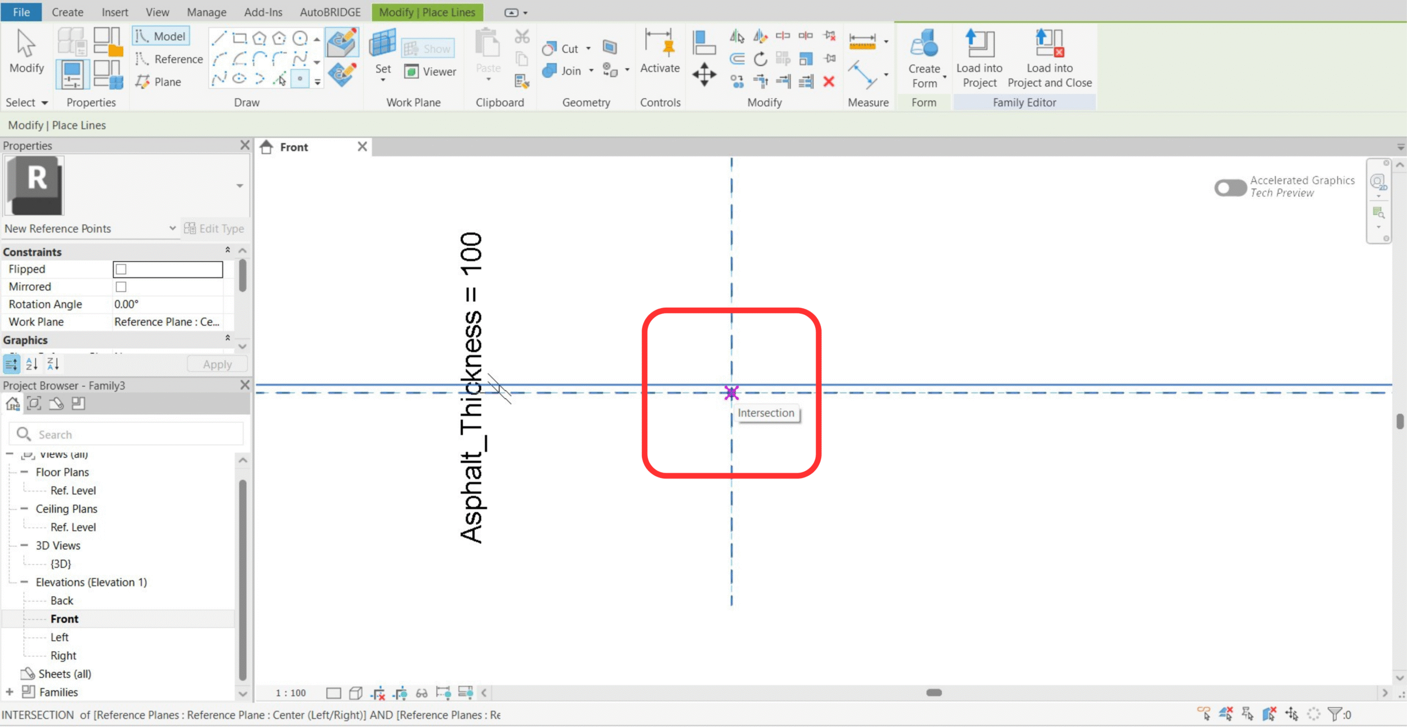Open the Manage ribbon tab

tap(206, 12)
